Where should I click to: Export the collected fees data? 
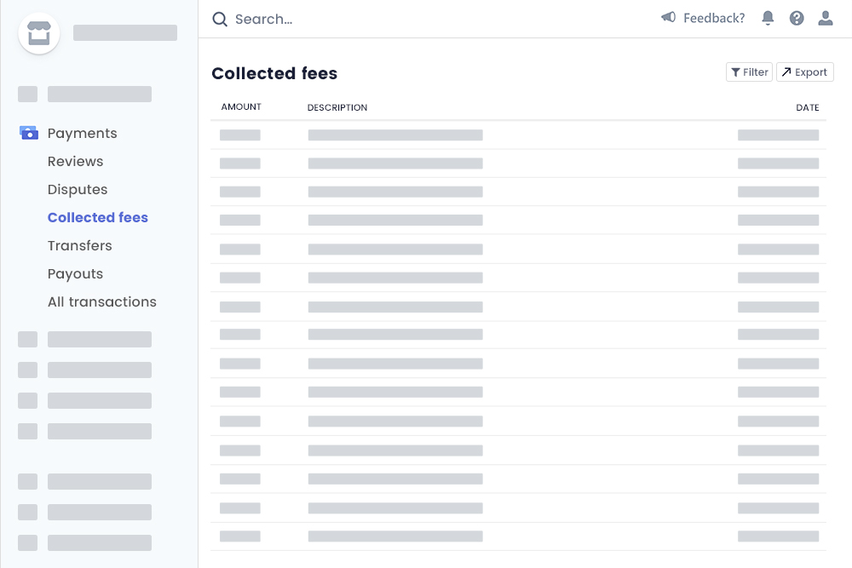(x=804, y=72)
